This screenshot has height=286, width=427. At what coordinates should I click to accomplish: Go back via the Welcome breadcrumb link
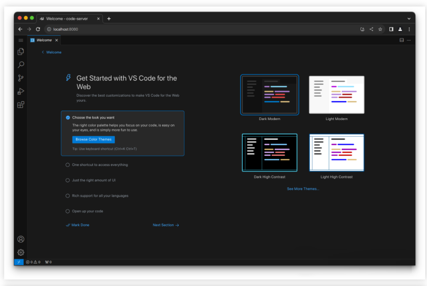(52, 52)
